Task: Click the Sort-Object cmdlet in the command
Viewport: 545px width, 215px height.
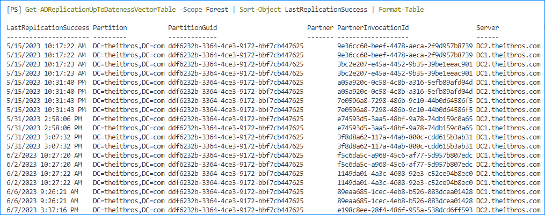Action: click(x=260, y=10)
